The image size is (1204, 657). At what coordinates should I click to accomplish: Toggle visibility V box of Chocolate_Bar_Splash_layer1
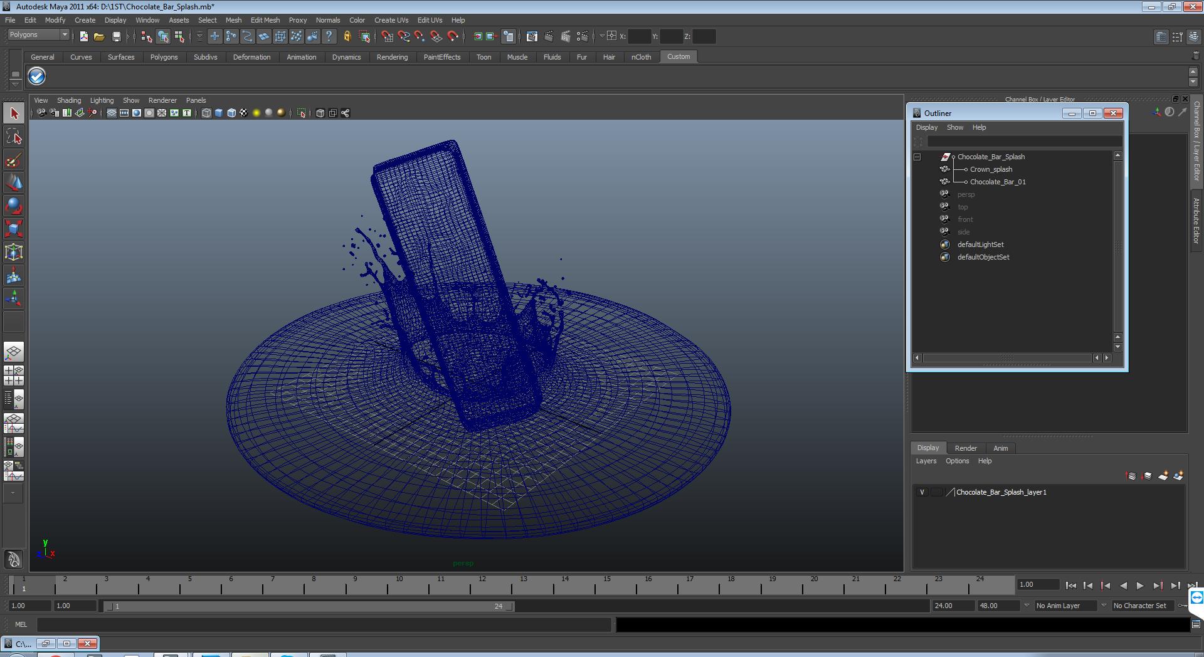coord(922,492)
